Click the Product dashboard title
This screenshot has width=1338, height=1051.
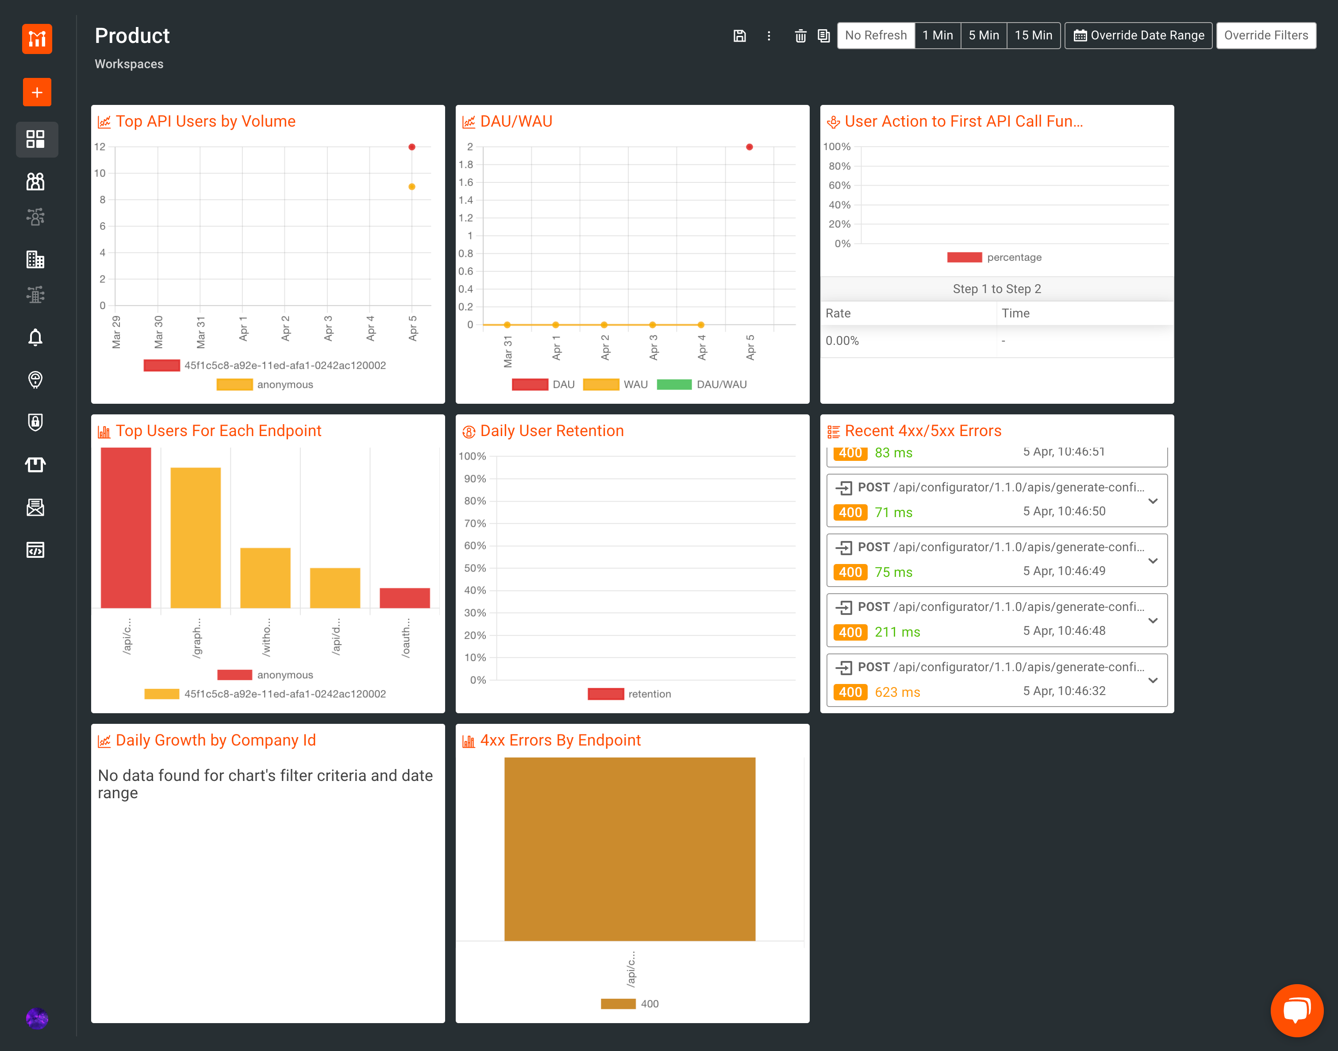click(x=132, y=36)
